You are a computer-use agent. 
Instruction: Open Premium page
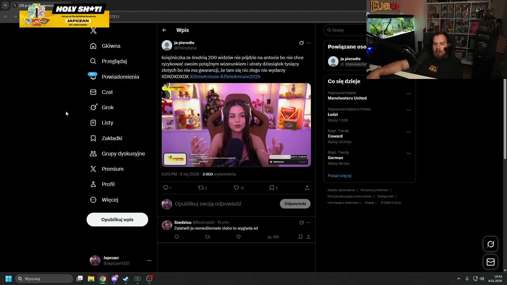coord(107,169)
